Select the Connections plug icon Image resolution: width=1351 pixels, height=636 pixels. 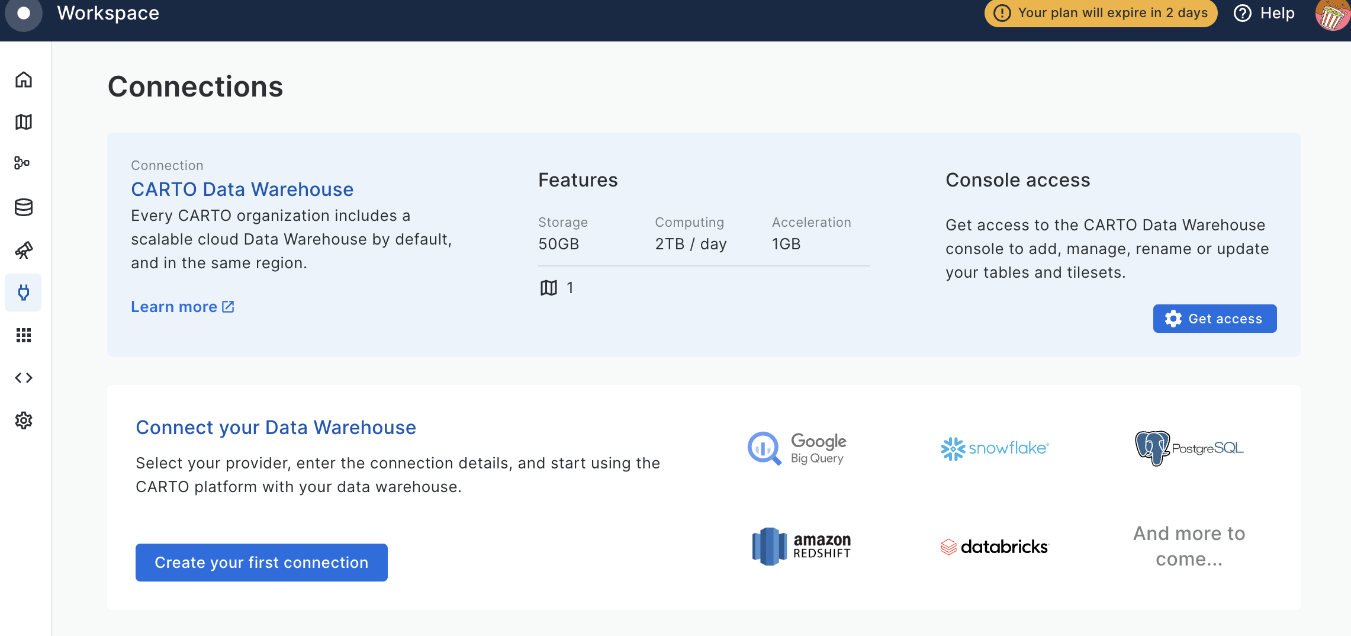(x=24, y=293)
